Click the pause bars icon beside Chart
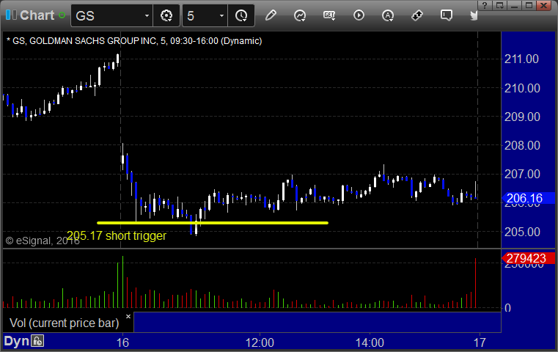 click(11, 15)
